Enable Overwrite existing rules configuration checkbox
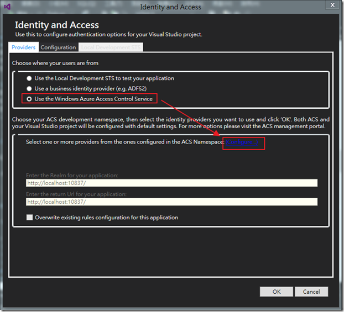The width and height of the screenshot is (344, 312). click(x=30, y=218)
